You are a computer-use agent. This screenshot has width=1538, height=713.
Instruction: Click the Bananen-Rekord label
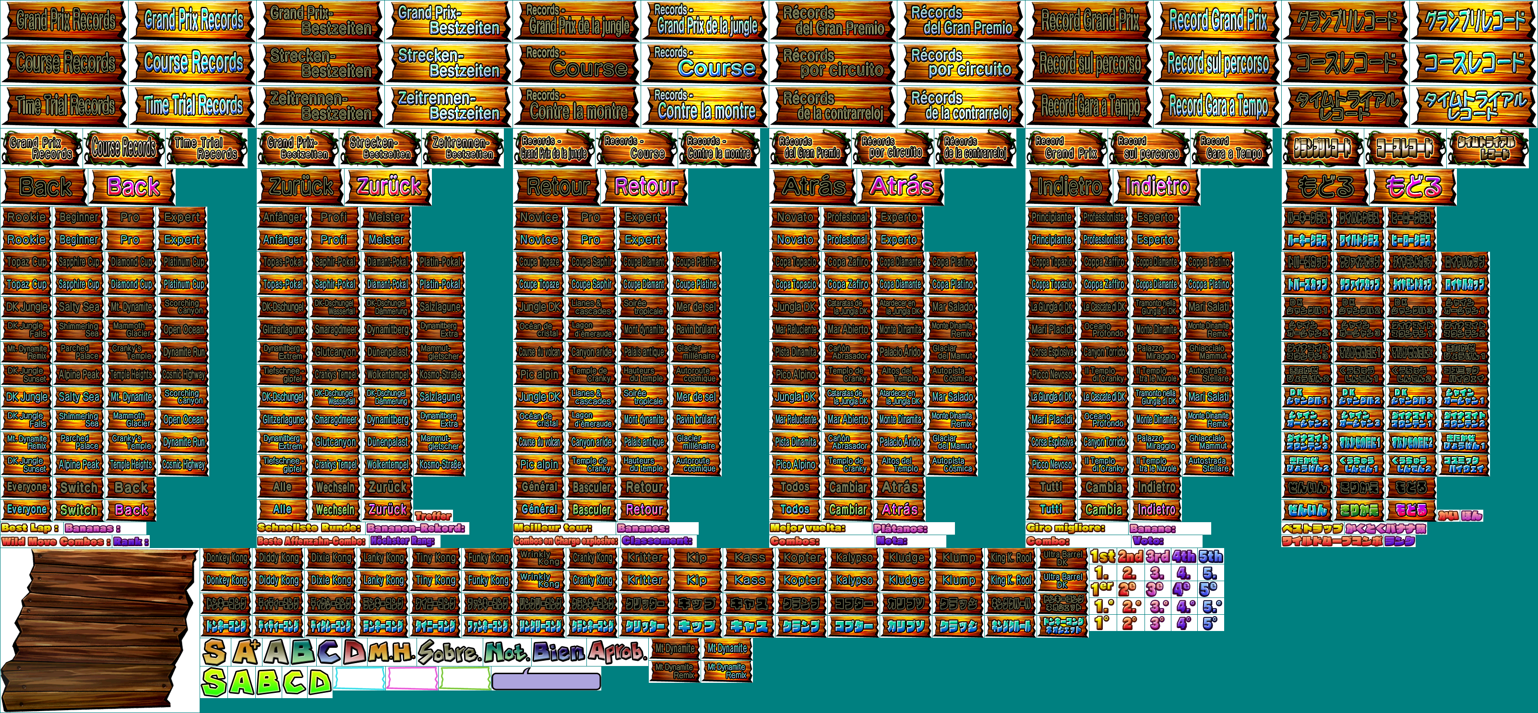coord(416,528)
